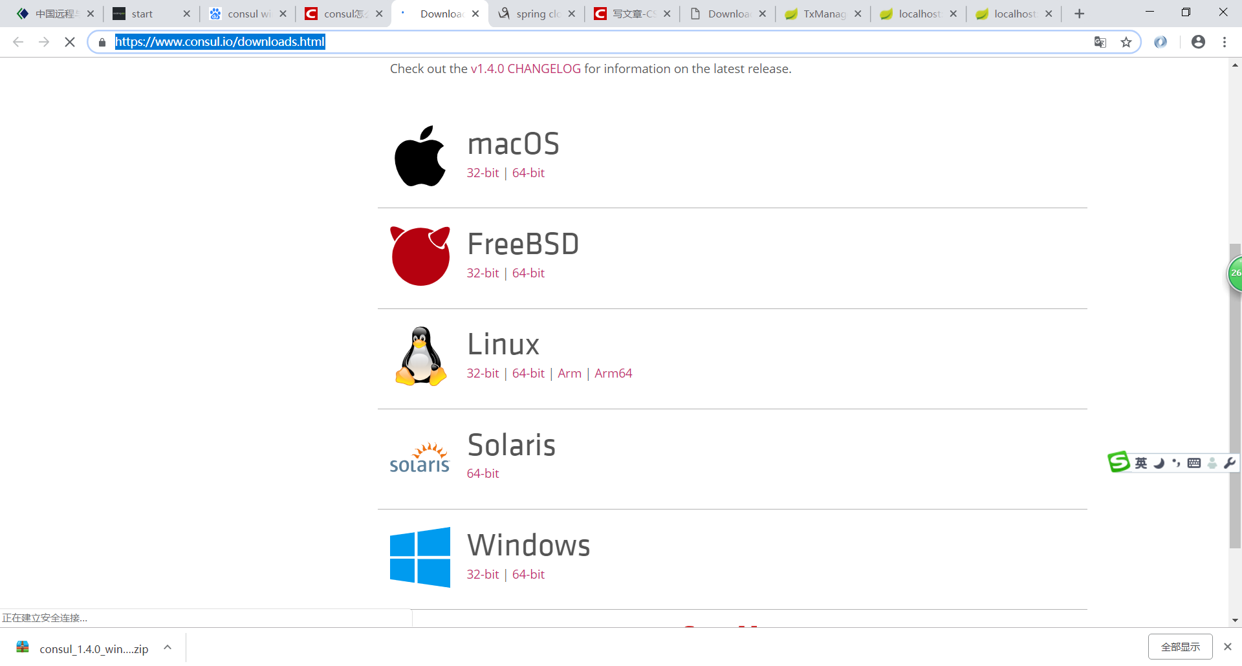
Task: Download Linux Arm64 build
Action: click(613, 373)
